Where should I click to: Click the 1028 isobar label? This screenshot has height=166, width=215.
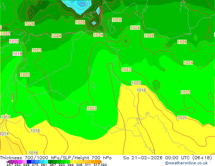(x=30, y=24)
